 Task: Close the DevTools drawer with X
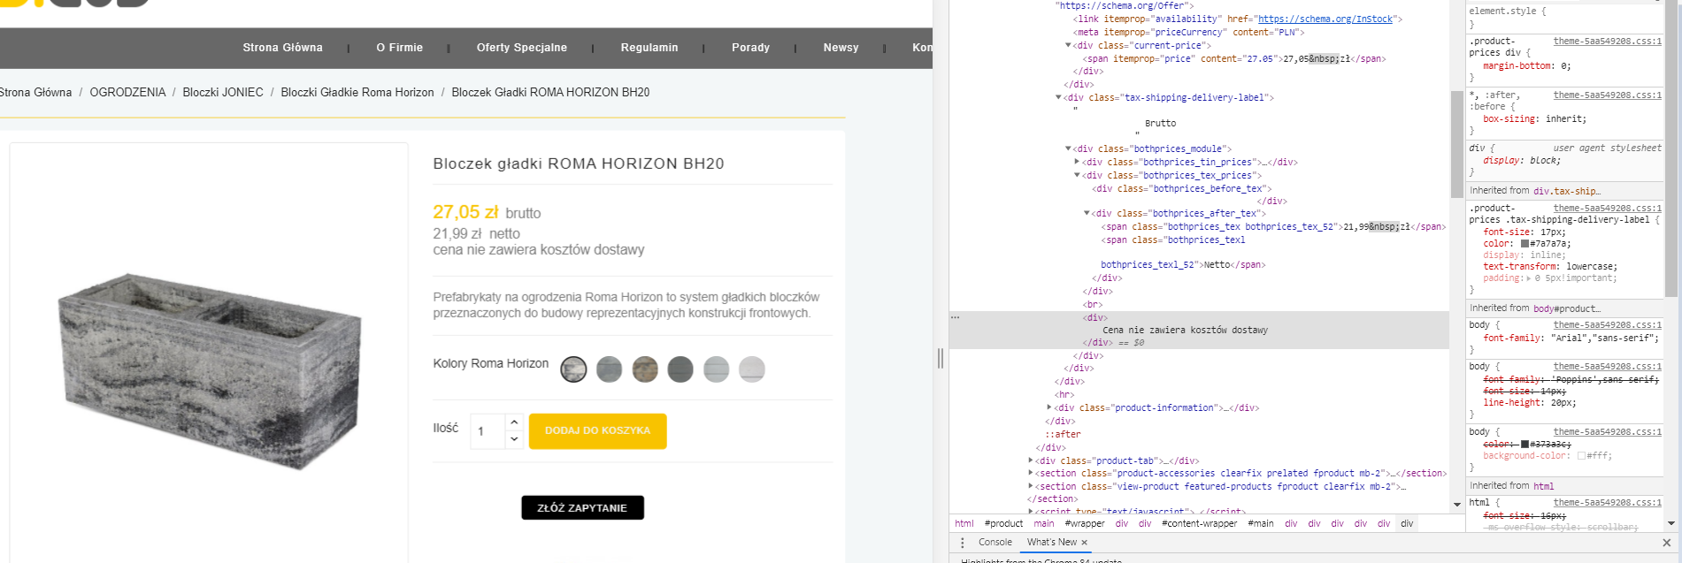click(1667, 543)
